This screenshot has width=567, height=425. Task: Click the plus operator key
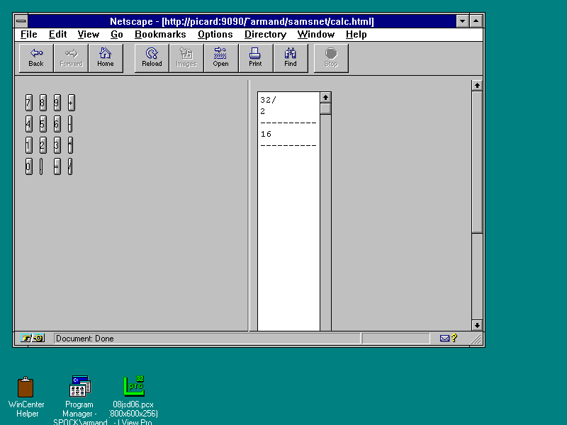click(x=72, y=103)
